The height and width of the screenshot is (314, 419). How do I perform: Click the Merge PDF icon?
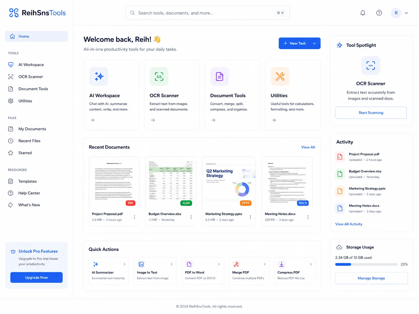(236, 264)
